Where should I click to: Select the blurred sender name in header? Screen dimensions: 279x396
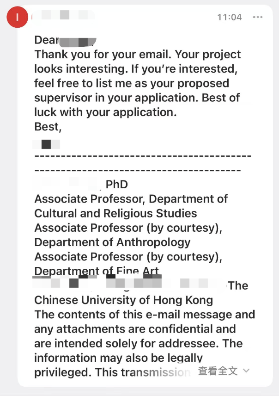[63, 15]
